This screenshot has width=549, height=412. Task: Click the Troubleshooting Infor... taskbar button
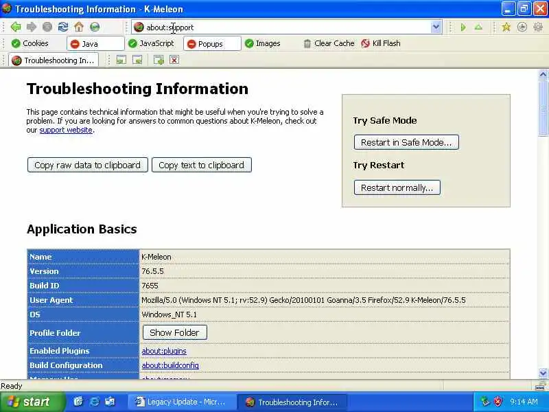[x=292, y=402]
